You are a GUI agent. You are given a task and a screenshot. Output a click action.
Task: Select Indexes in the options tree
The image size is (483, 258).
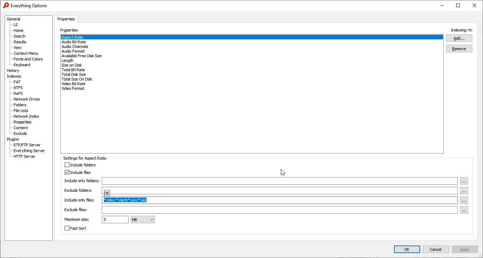click(x=14, y=76)
